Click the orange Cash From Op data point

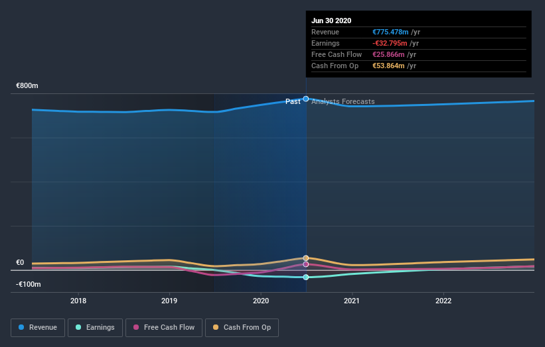tap(306, 258)
